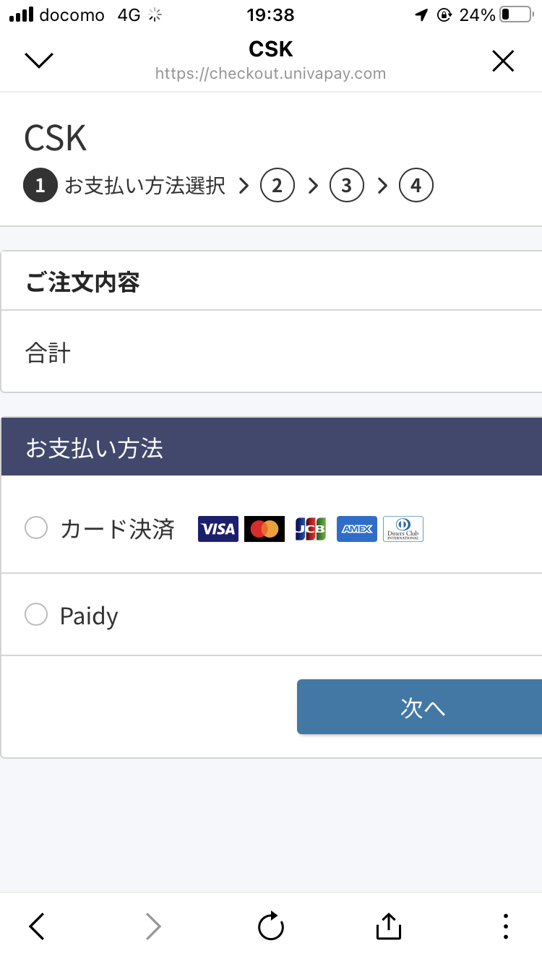Image resolution: width=542 pixels, height=964 pixels.
Task: Close the in-app browser with X
Action: [x=503, y=61]
